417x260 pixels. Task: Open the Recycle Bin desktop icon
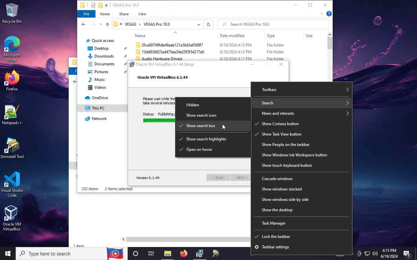coord(12,13)
